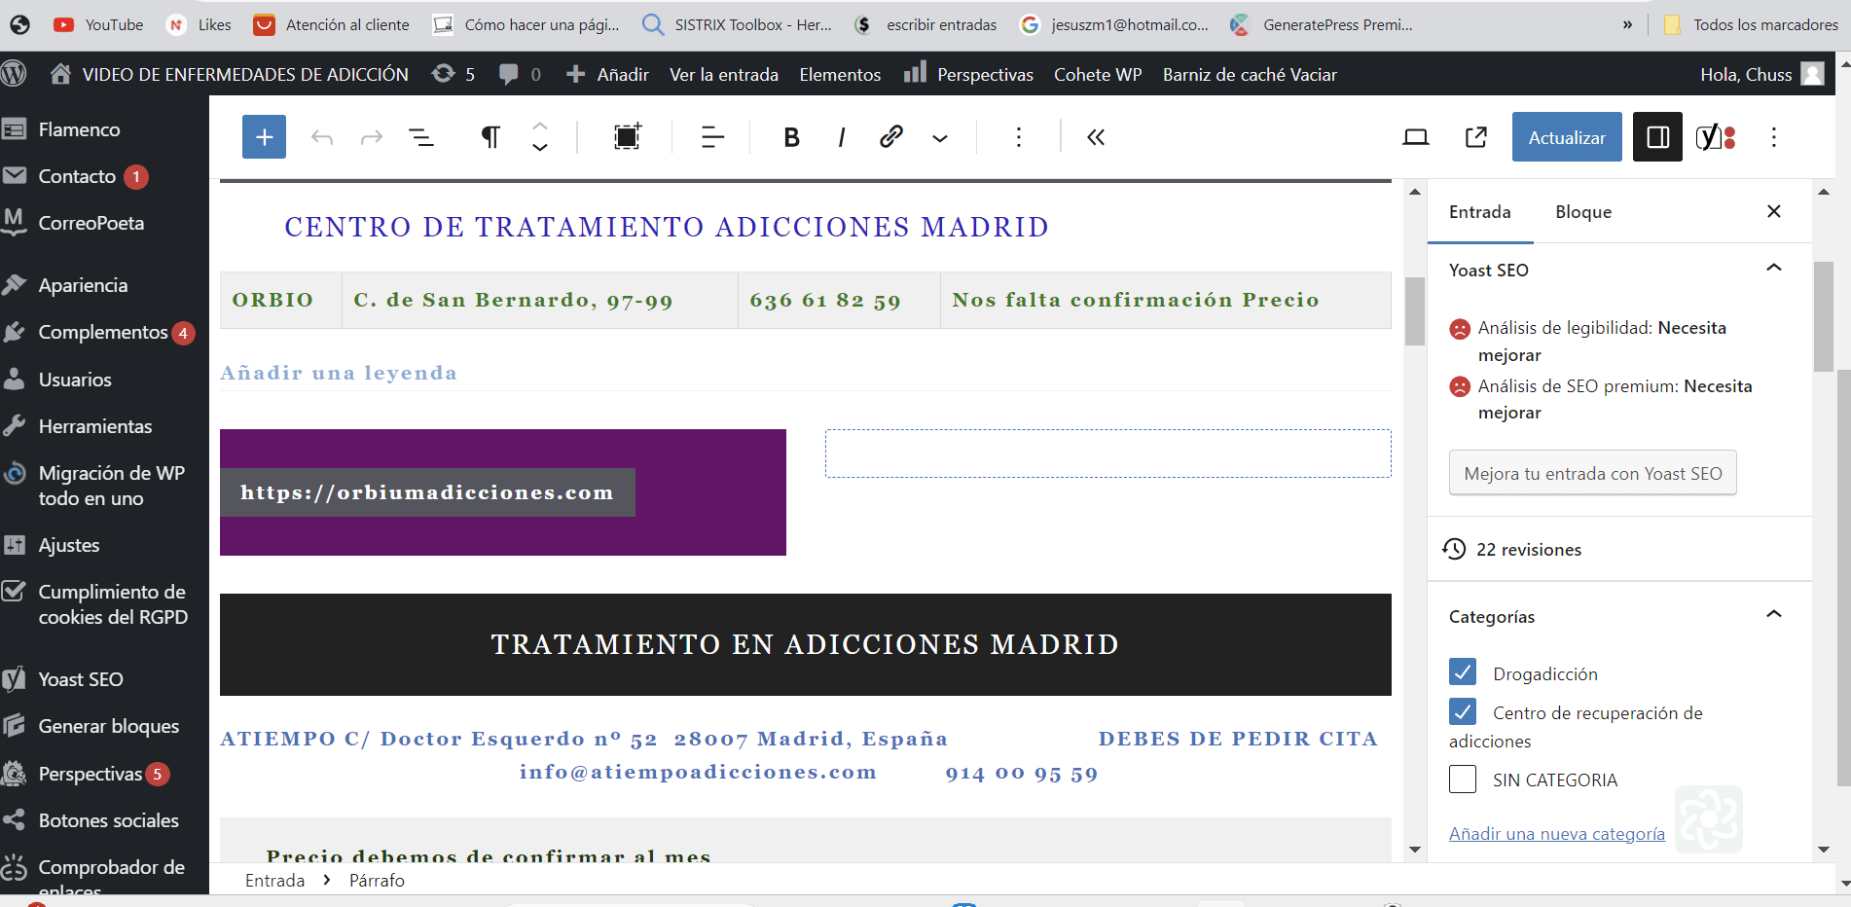Uncheck Centro de recuperación de adicciones

[1463, 711]
